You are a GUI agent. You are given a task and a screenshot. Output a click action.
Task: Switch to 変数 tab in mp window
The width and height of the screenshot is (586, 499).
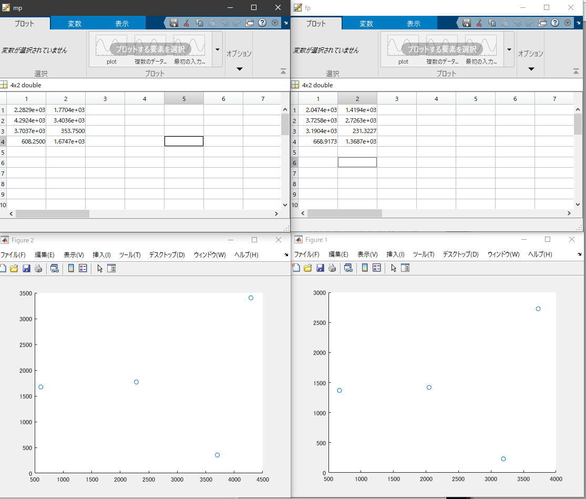pos(75,24)
